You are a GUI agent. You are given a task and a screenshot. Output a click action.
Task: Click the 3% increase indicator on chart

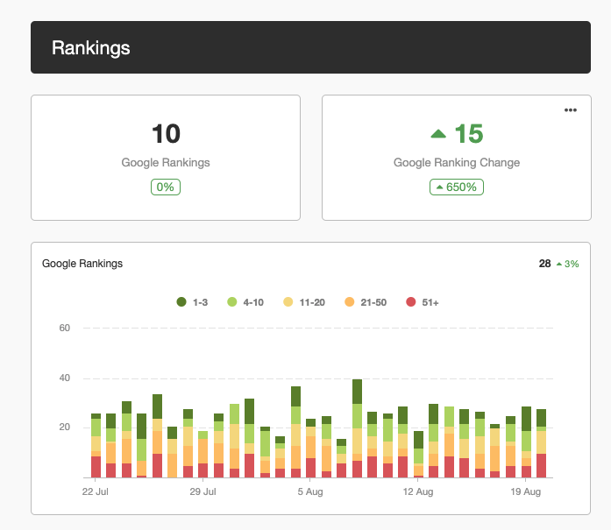[567, 264]
